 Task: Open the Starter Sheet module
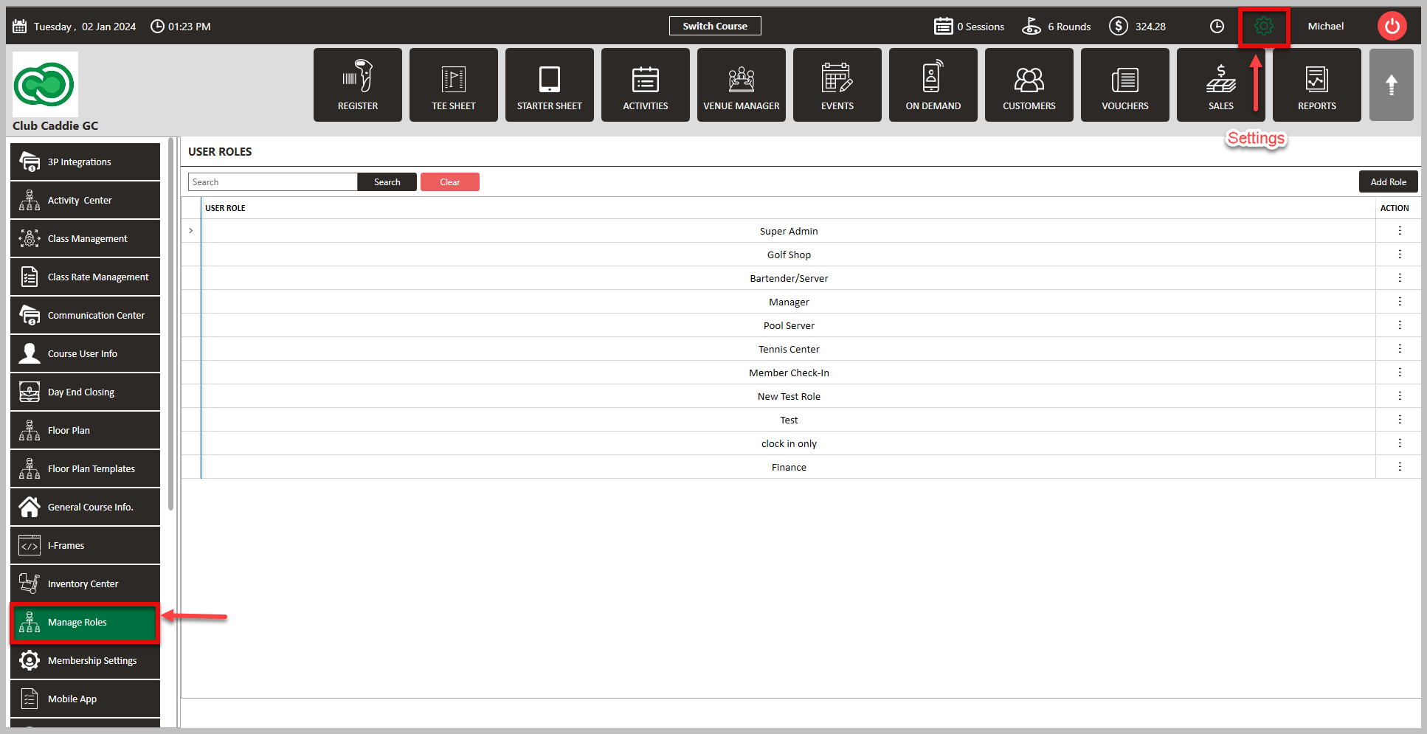550,85
